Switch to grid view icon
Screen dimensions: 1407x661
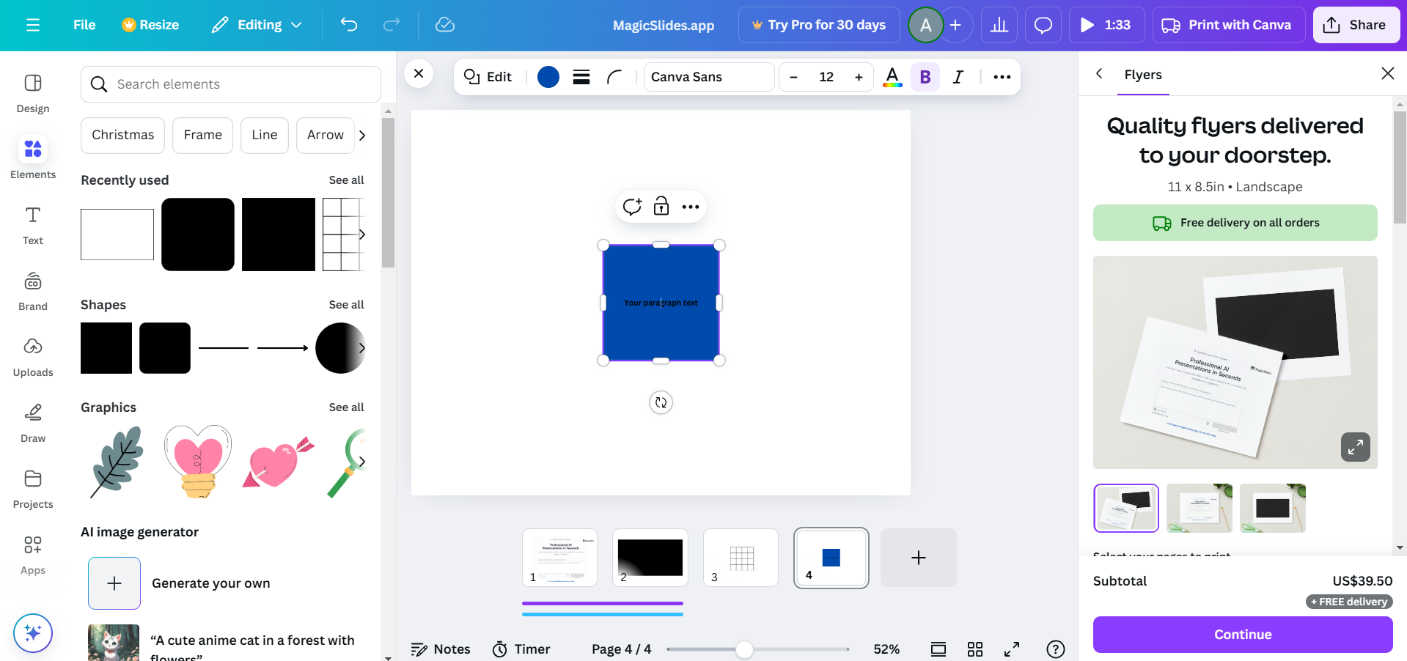(974, 649)
